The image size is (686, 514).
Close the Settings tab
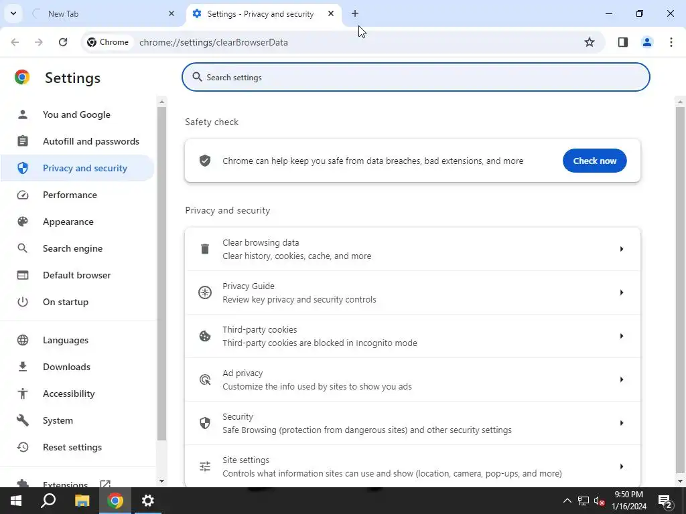(x=331, y=13)
